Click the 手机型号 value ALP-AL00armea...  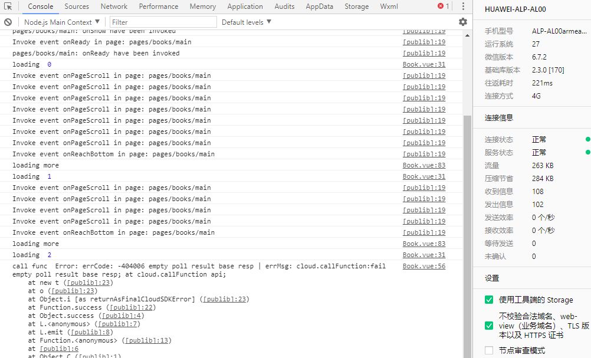point(559,31)
